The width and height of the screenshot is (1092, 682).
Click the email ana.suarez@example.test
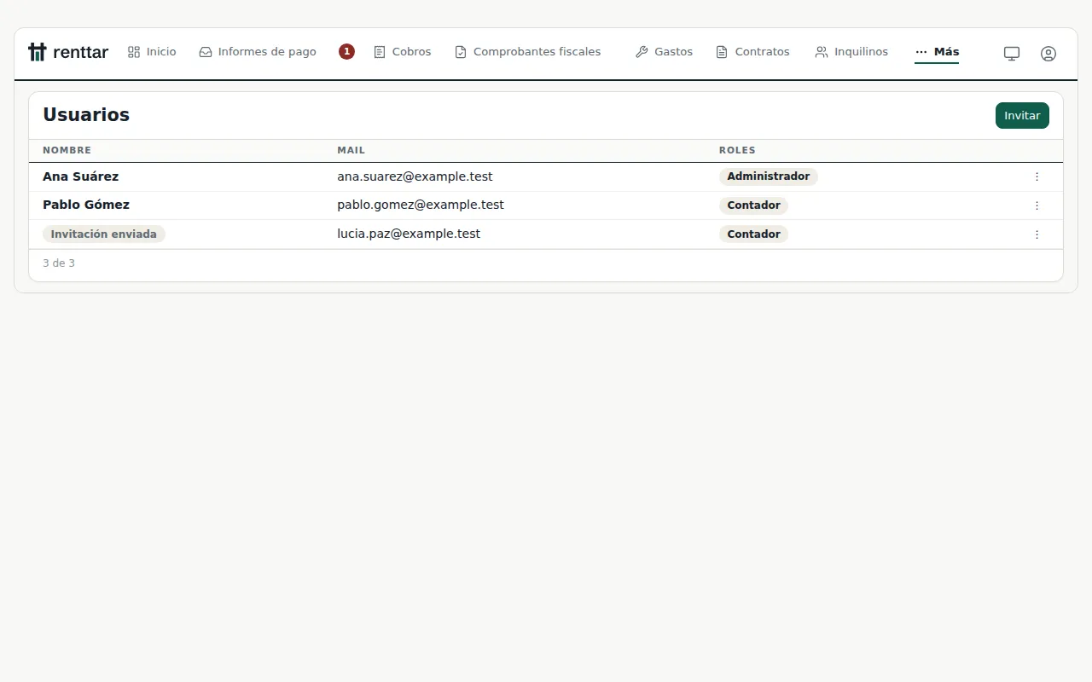tap(415, 176)
